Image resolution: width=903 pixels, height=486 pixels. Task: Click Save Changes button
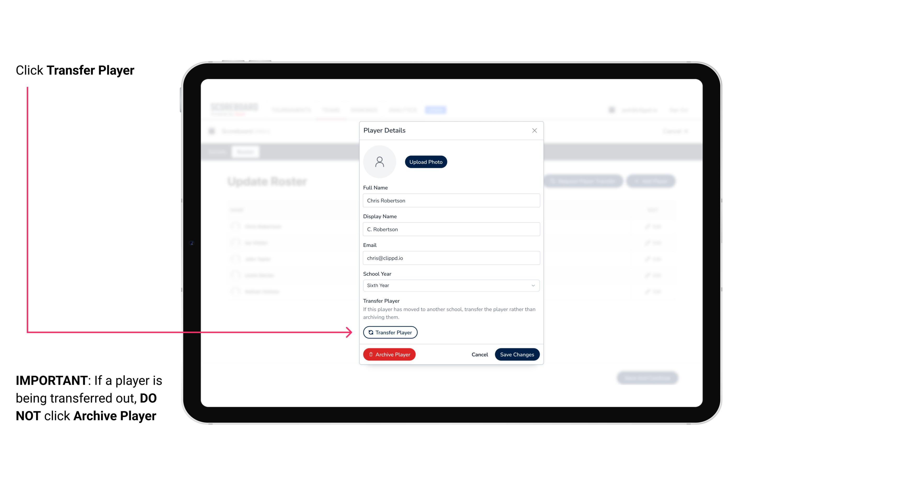click(x=517, y=354)
